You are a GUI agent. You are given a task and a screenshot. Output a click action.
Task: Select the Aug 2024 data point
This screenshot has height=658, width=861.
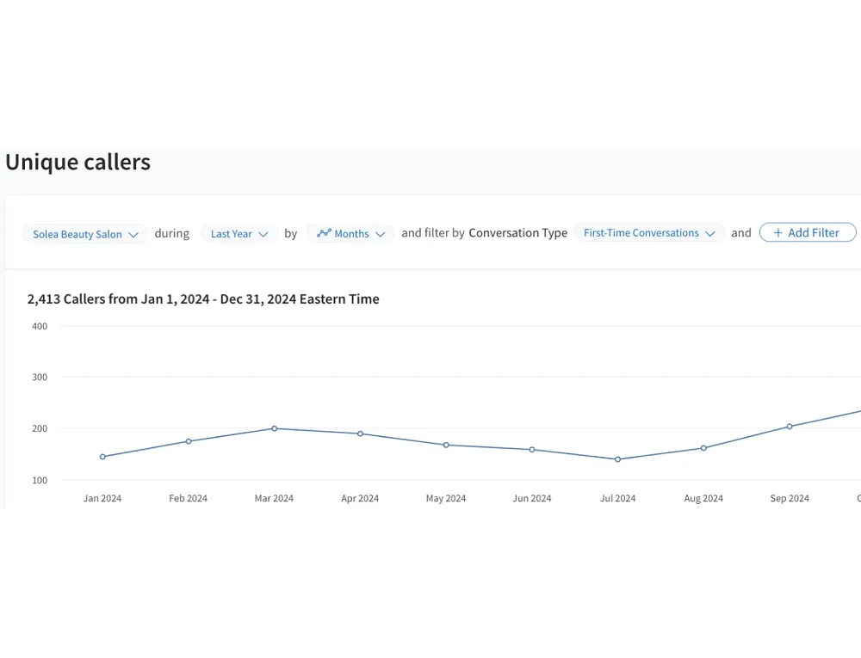703,448
